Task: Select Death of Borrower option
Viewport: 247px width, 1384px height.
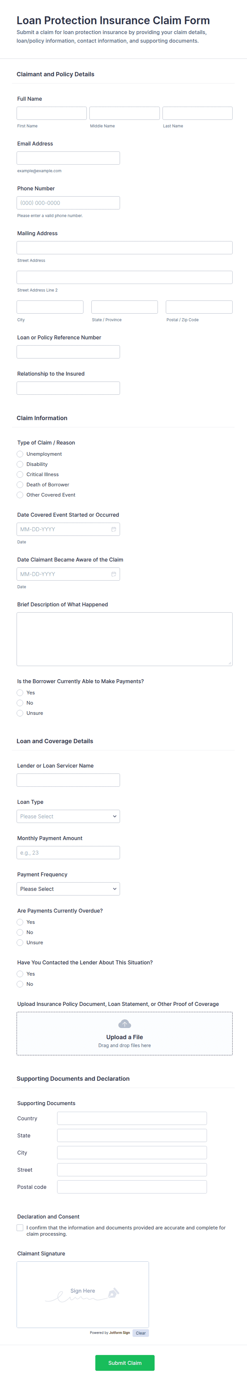Action: pyautogui.click(x=20, y=485)
